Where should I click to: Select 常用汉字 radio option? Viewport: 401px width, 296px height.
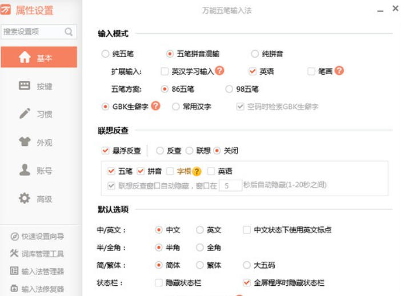click(176, 107)
